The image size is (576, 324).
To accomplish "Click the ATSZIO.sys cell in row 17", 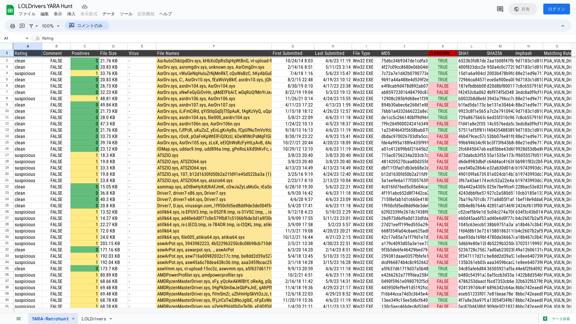I will (x=214, y=155).
